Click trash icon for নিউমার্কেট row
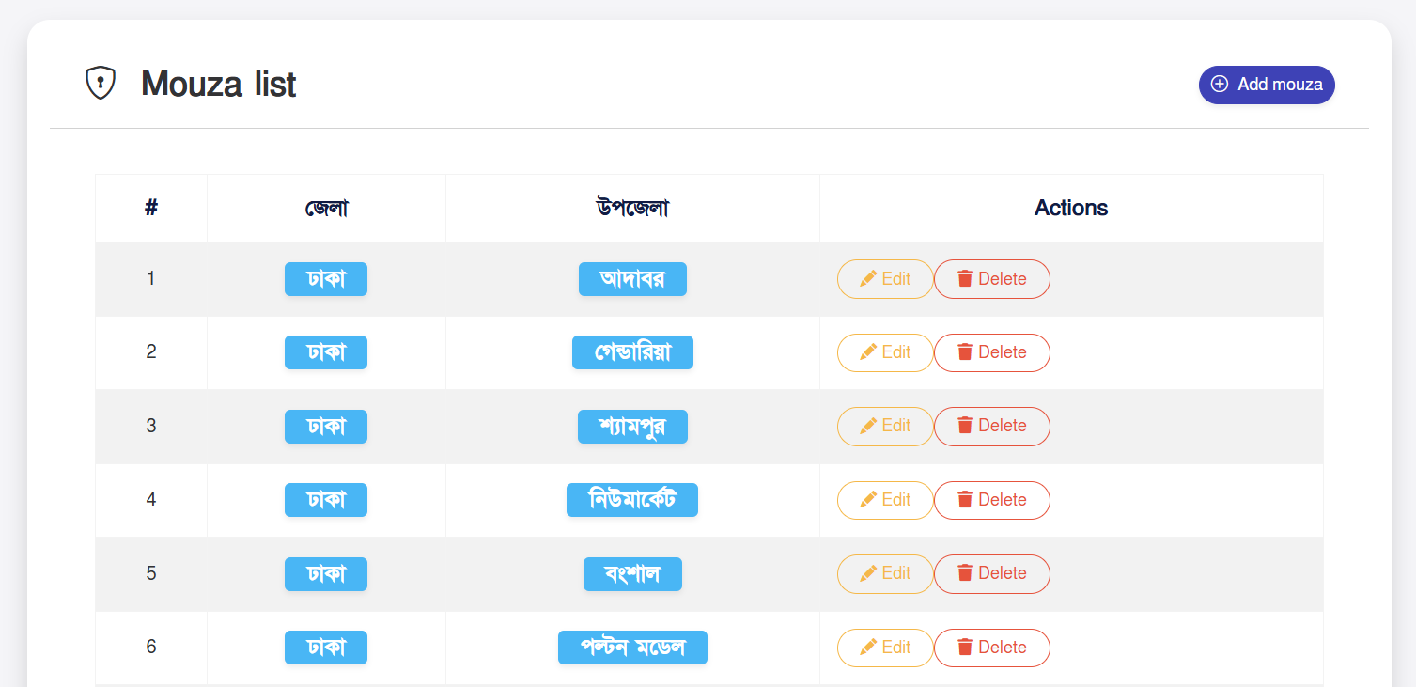The height and width of the screenshot is (687, 1416). coord(965,500)
